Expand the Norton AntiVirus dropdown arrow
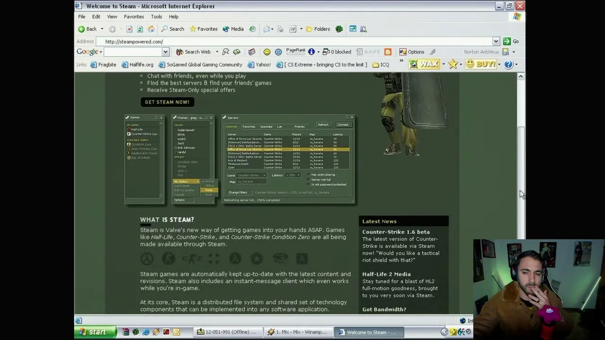605x340 pixels. pos(513,52)
